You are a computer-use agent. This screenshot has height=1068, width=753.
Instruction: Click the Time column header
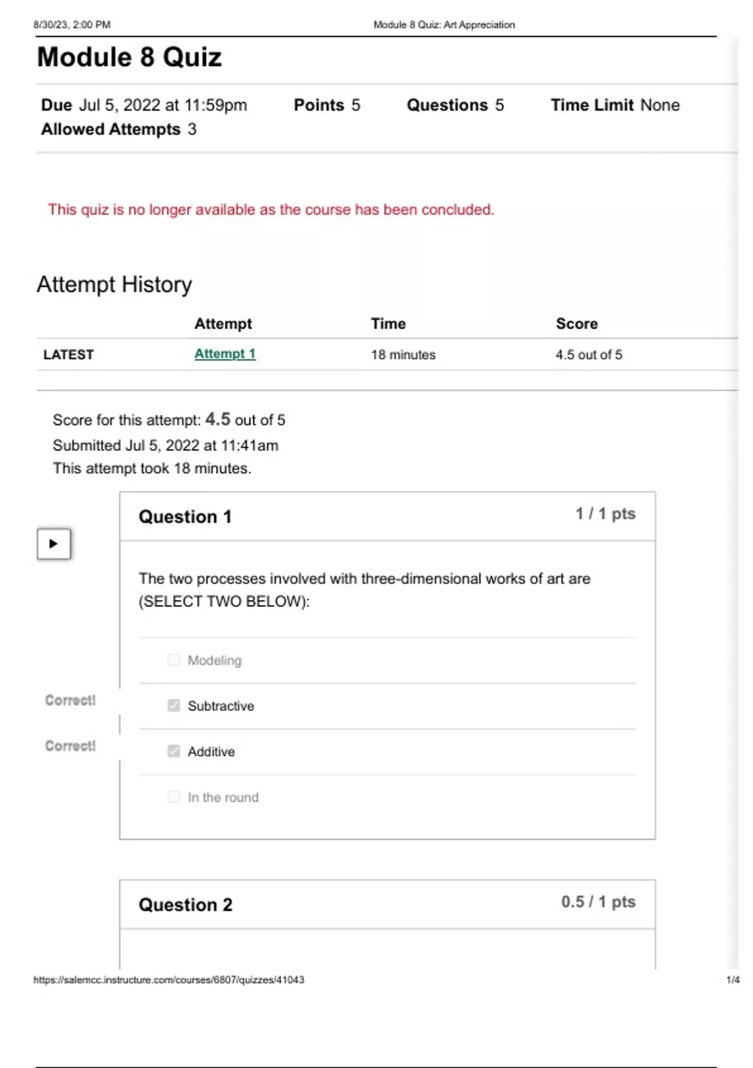pos(388,324)
